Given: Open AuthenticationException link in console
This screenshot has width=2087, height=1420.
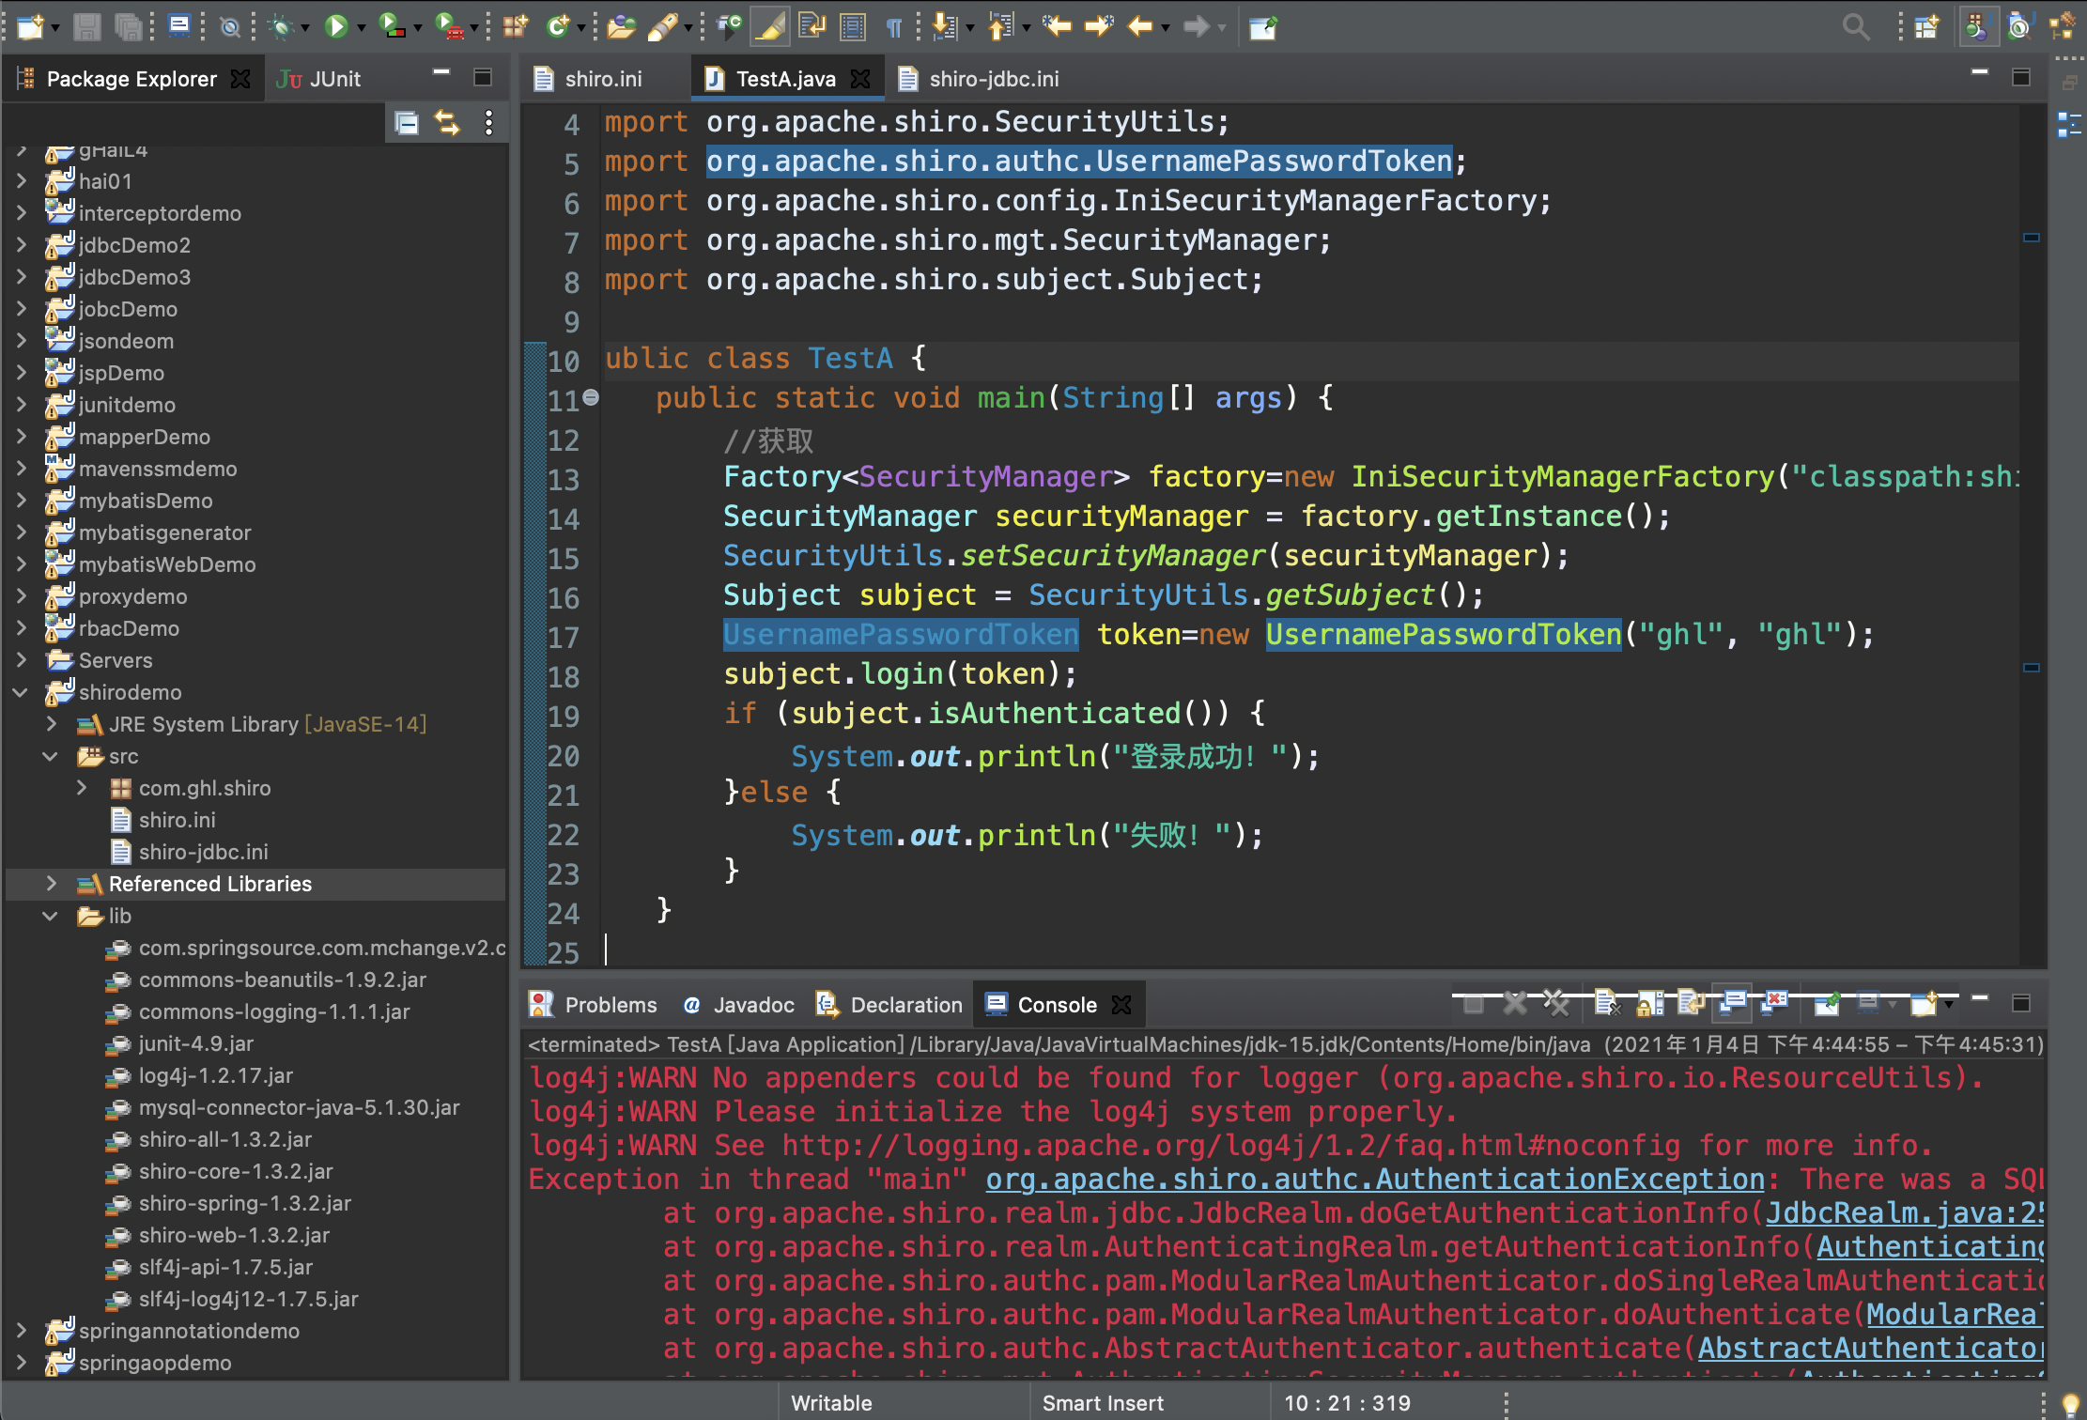Looking at the screenshot, I should click(x=1375, y=1180).
